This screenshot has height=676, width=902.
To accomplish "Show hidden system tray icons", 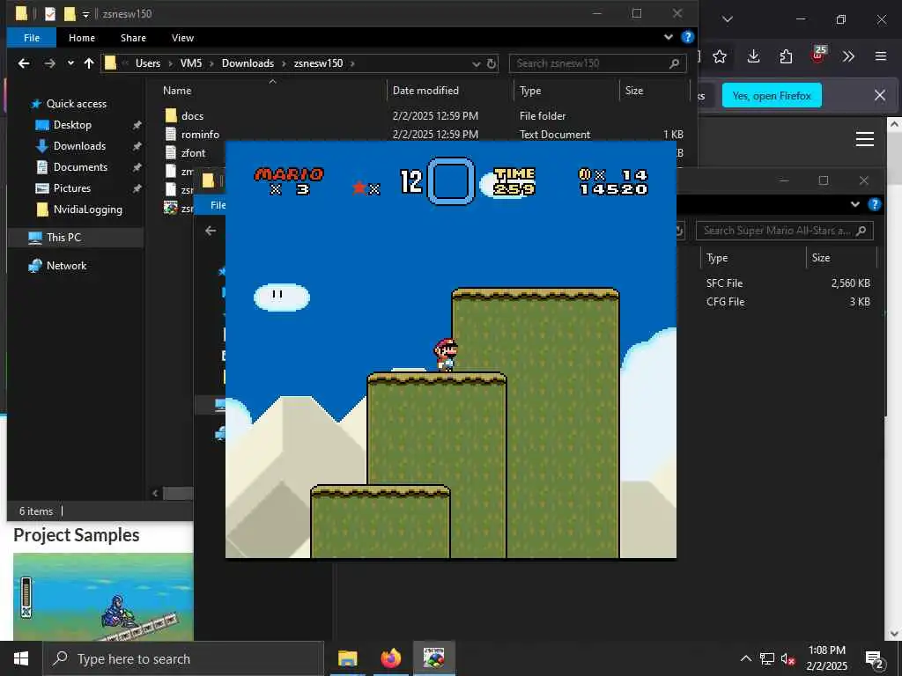I will (x=745, y=658).
